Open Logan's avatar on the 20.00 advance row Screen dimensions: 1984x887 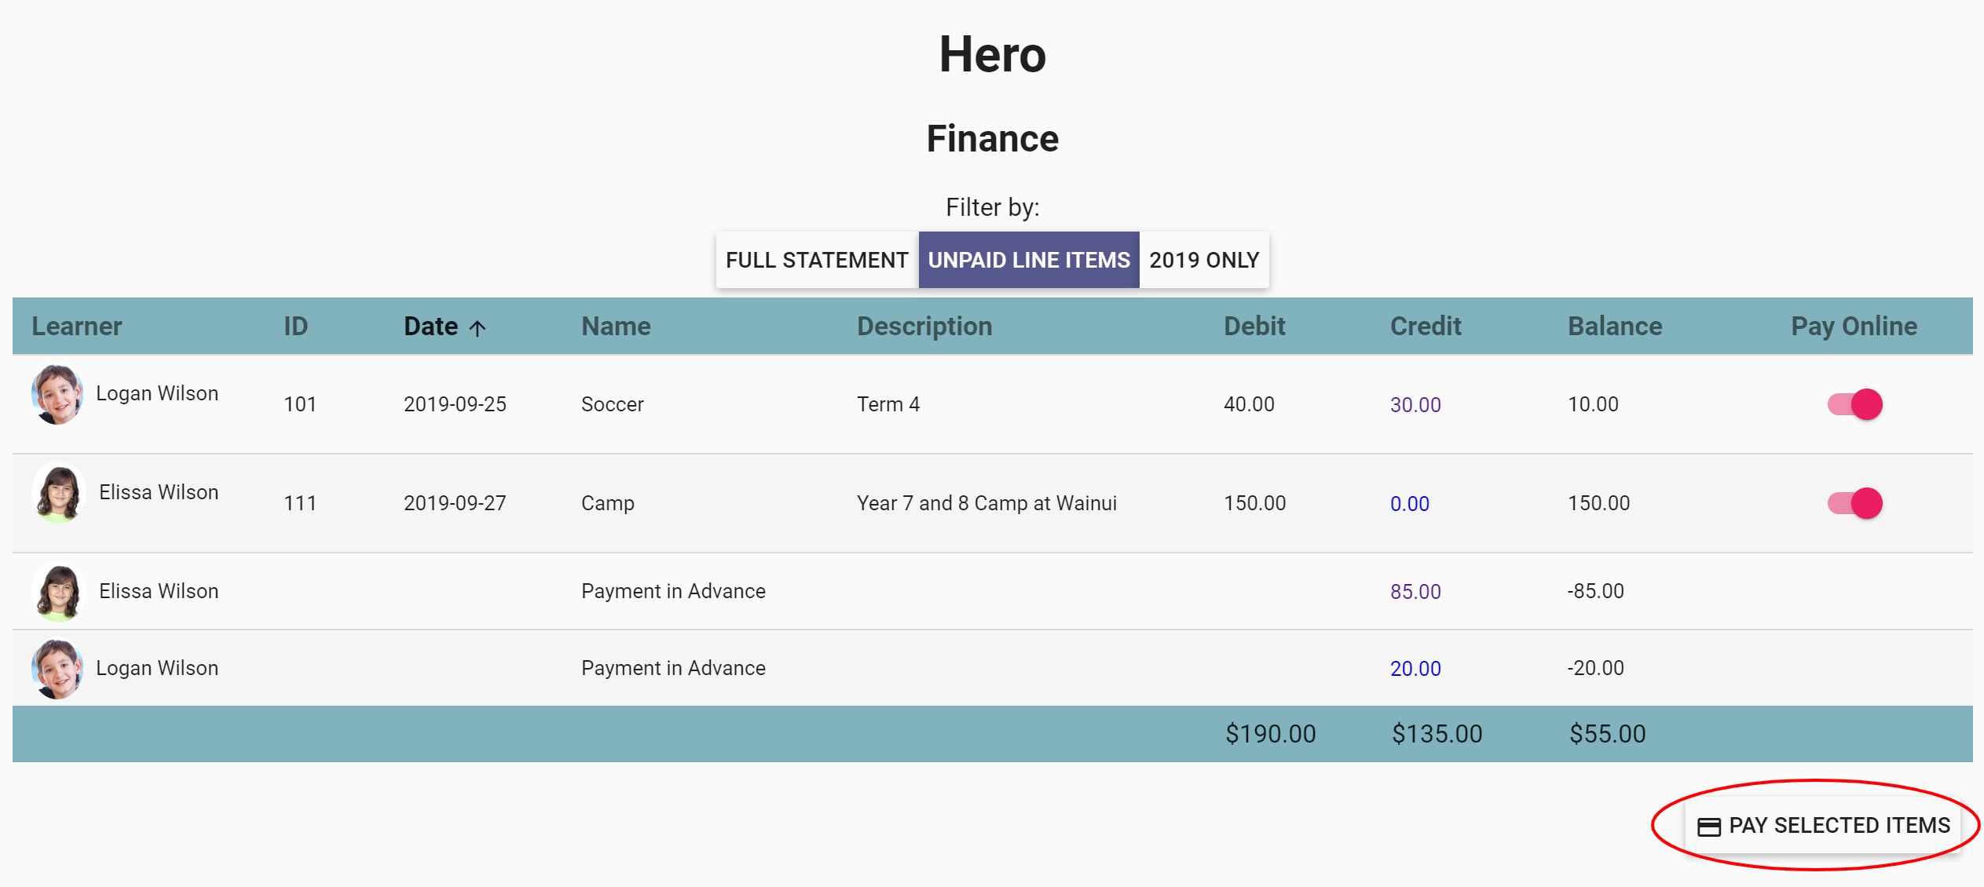[57, 669]
